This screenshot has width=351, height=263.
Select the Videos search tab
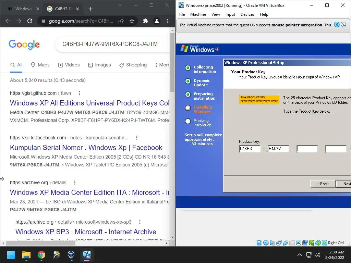[69, 65]
